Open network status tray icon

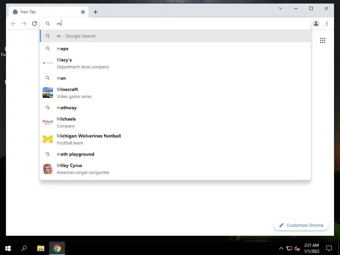[289, 248]
